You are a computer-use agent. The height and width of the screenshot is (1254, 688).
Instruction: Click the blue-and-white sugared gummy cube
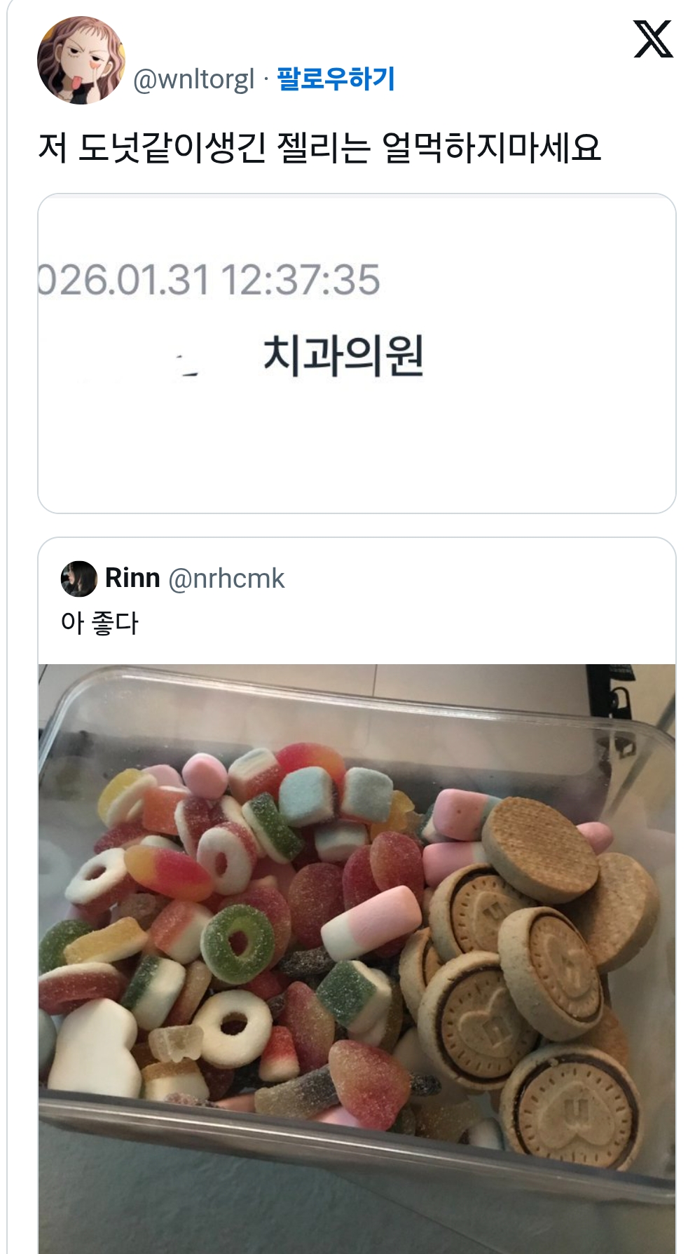coord(310,795)
